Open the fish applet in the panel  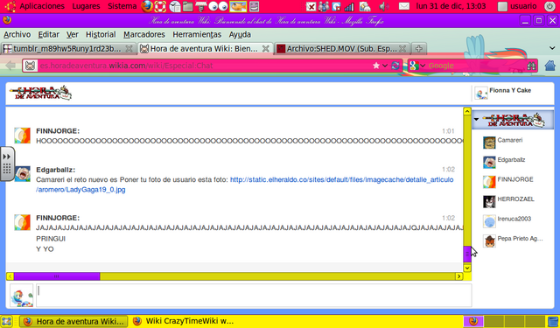238,6
